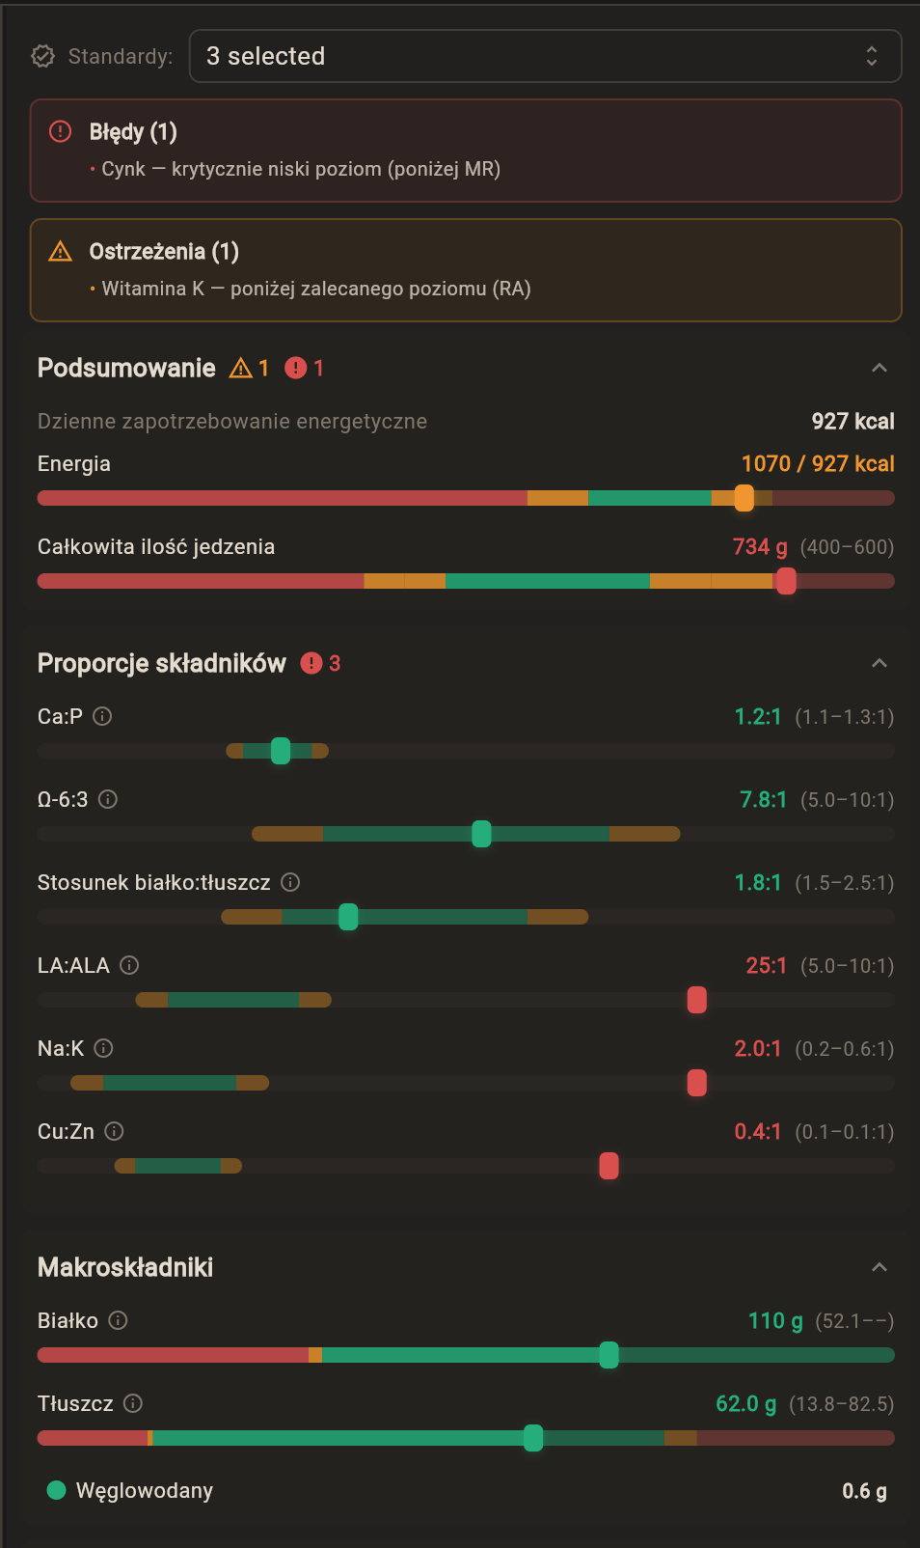Screen dimensions: 920x1548
Task: Collapse the Proporcje składników section
Action: point(878,663)
